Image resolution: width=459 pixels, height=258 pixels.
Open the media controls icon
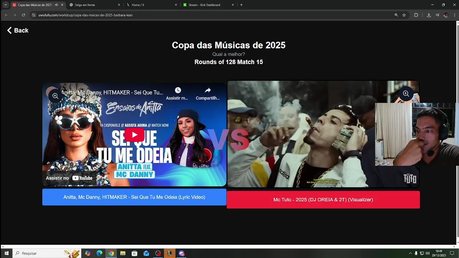437,15
